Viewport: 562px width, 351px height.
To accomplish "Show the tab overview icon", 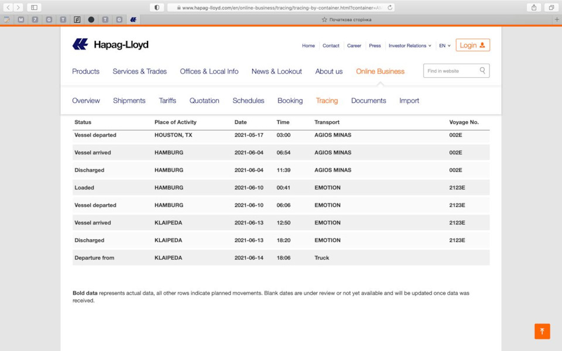I will pyautogui.click(x=551, y=7).
